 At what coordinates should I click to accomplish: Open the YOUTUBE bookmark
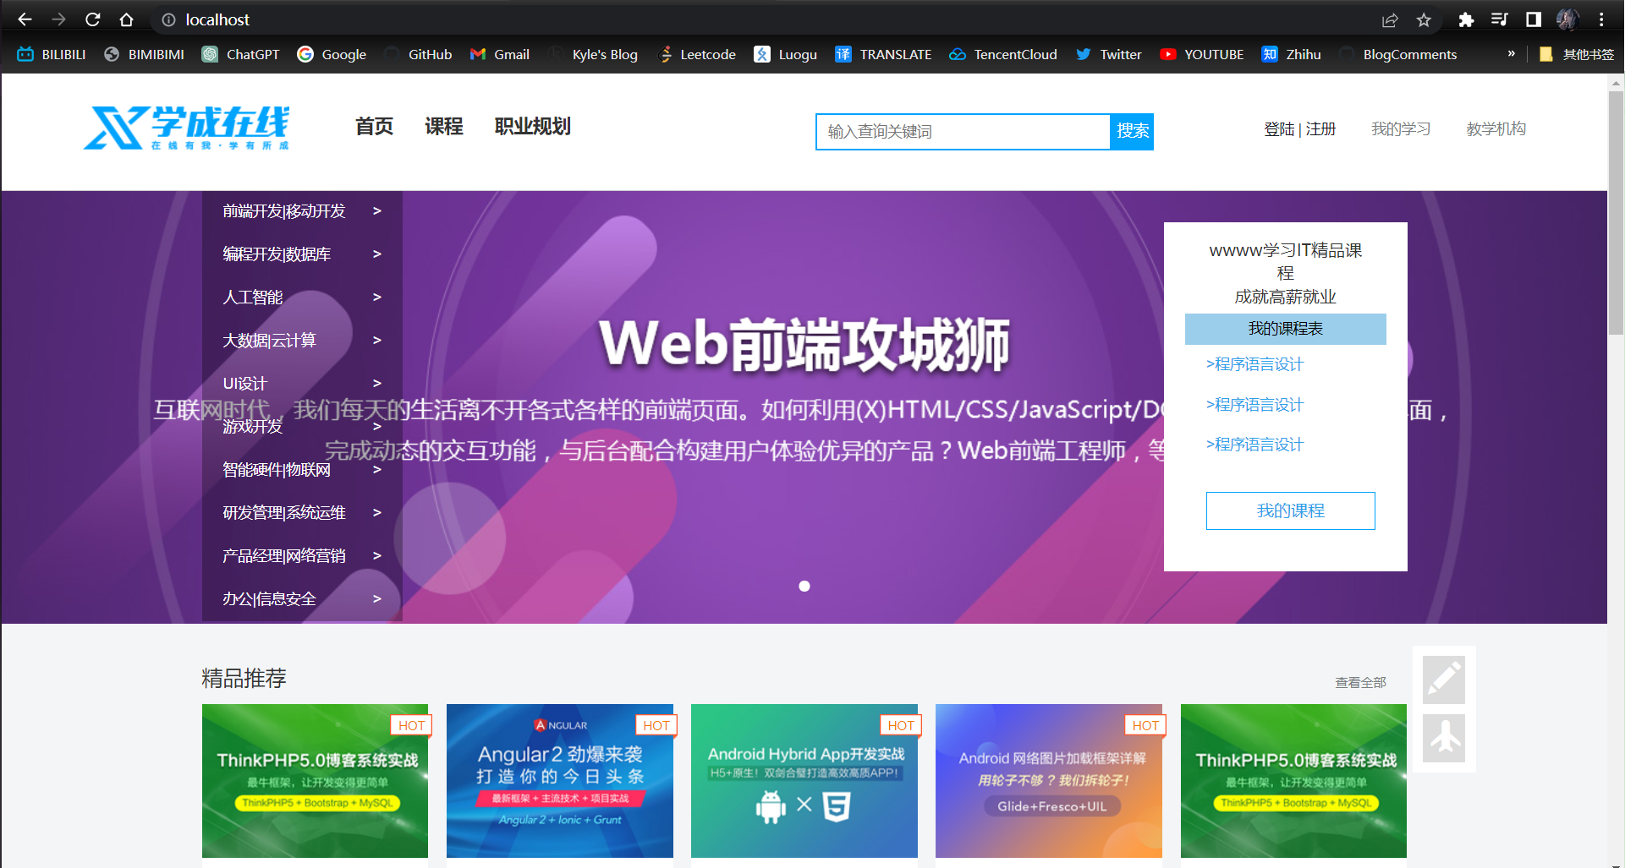pyautogui.click(x=1201, y=54)
